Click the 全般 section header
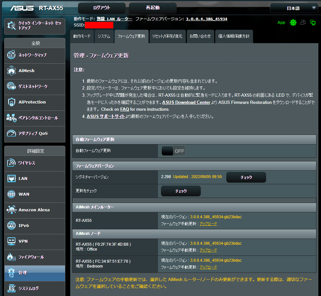This screenshot has width=321, height=296. point(35,43)
